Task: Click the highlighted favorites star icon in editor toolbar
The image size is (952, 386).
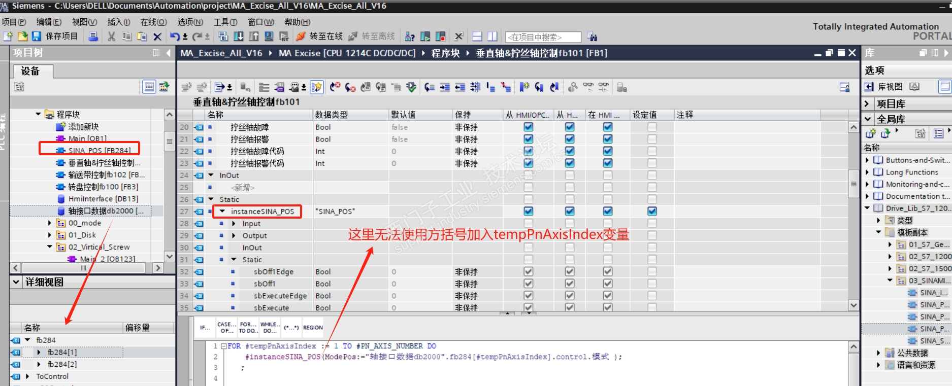Action: pyautogui.click(x=317, y=87)
